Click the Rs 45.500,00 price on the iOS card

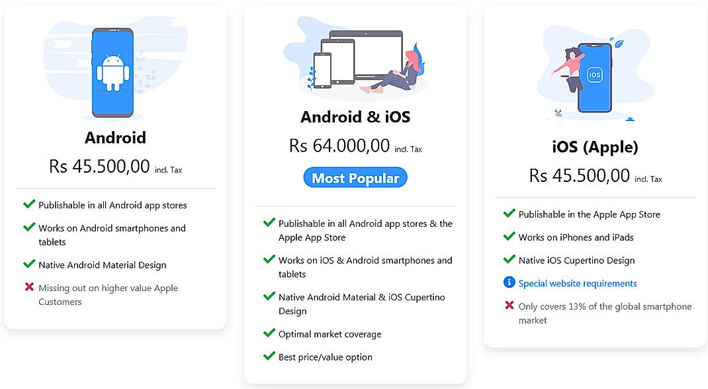click(x=579, y=175)
